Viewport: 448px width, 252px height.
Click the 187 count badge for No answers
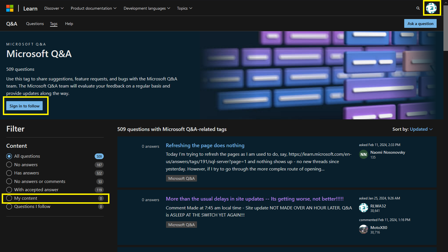[x=99, y=165]
